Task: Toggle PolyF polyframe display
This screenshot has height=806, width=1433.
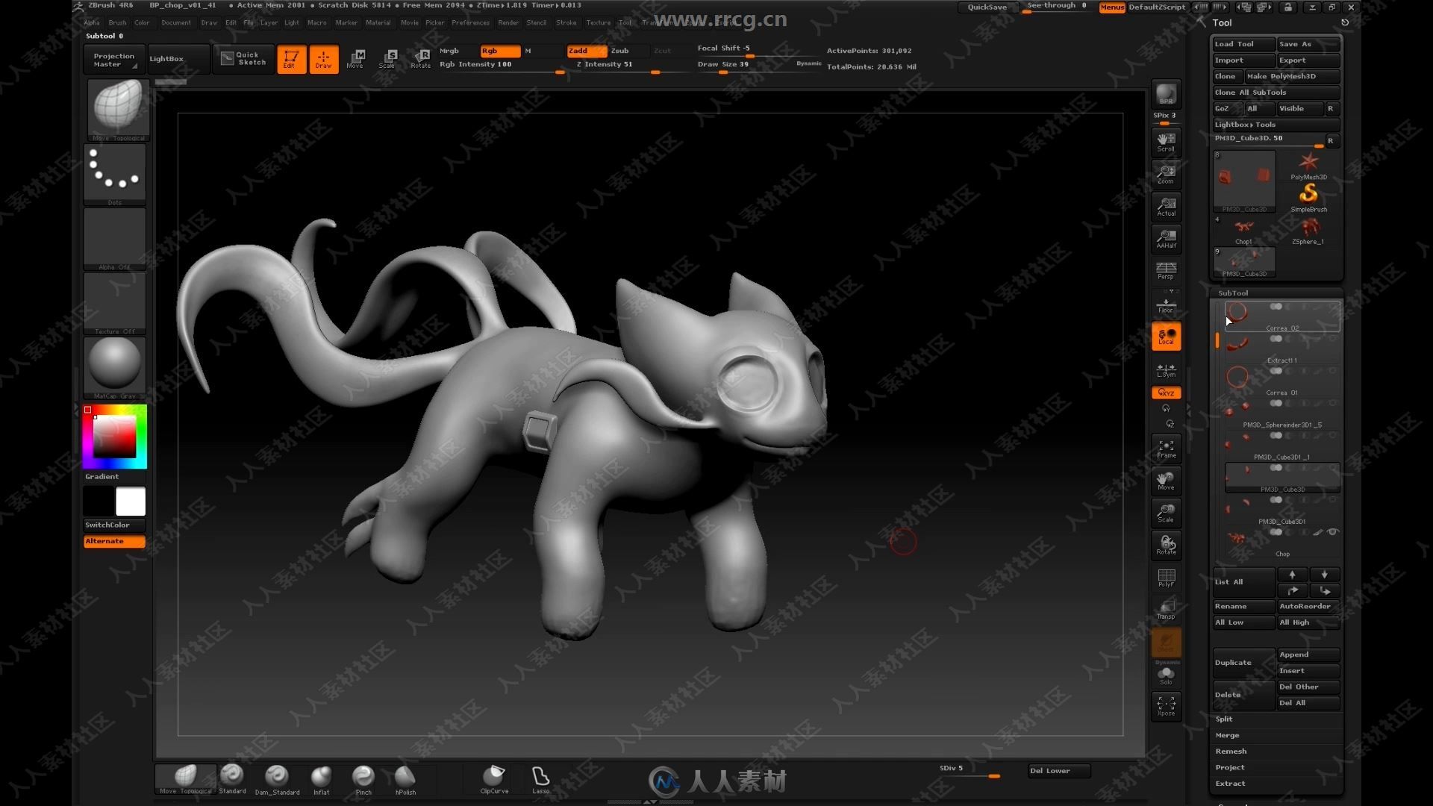Action: pos(1166,577)
